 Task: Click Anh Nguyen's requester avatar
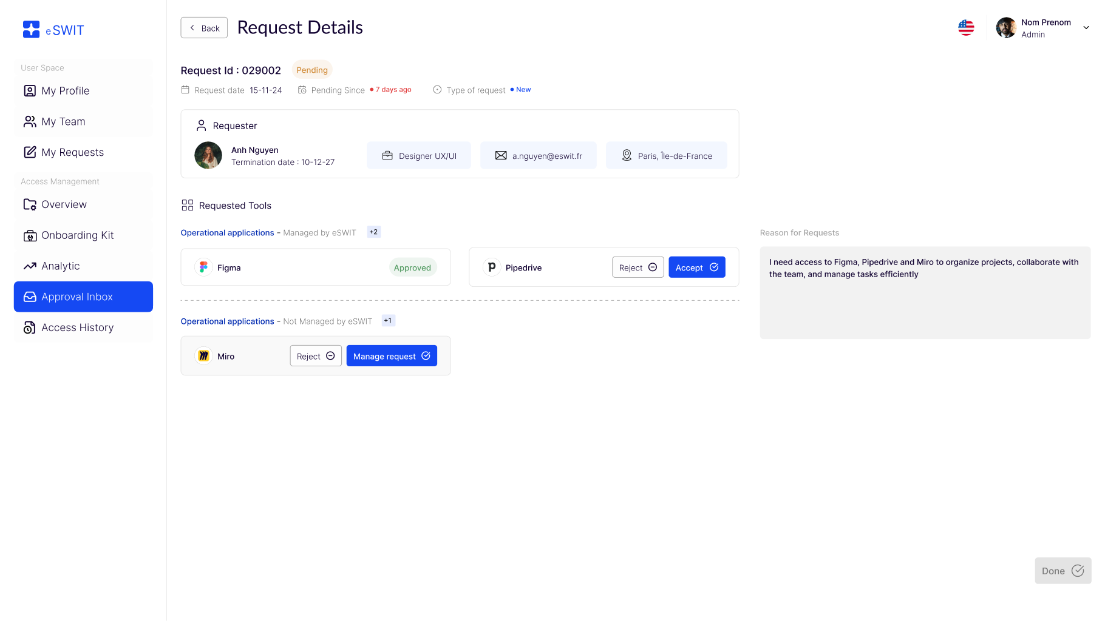(208, 156)
